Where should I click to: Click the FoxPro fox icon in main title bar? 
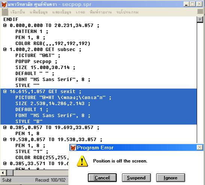(4, 4)
